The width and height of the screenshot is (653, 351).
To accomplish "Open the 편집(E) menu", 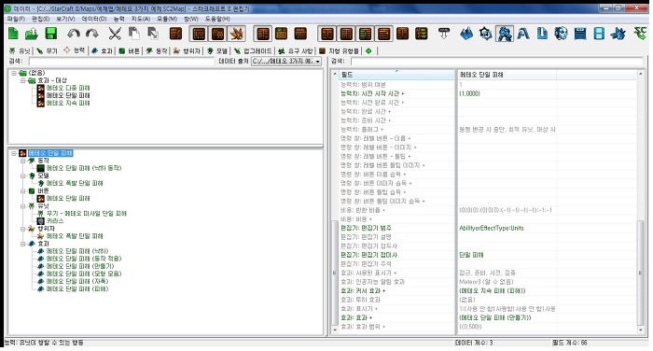I will [x=41, y=19].
